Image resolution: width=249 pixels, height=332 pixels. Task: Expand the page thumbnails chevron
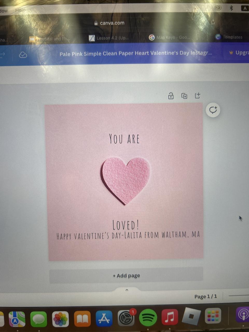coord(127,290)
